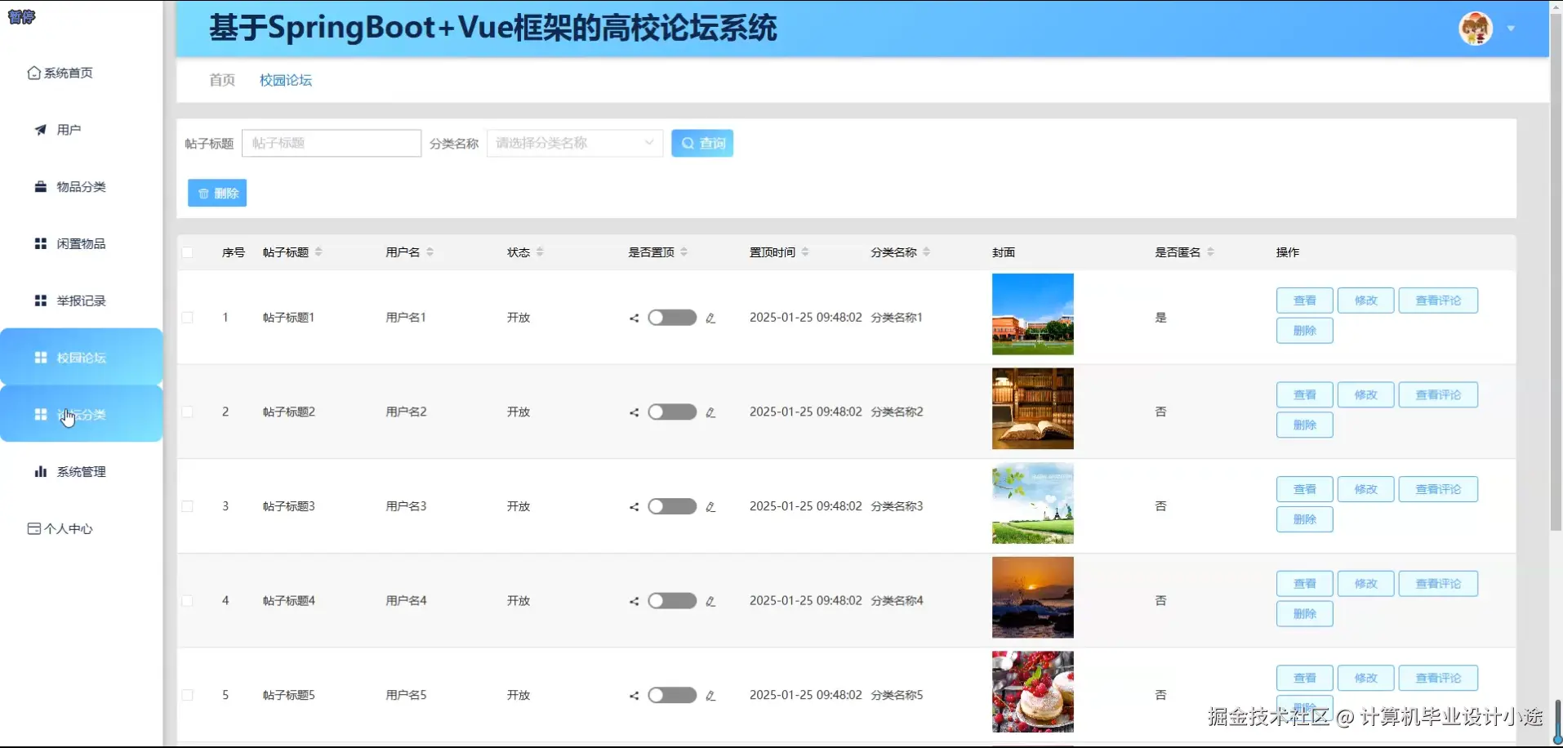
Task: Open 系统管理 via its bar-chart icon
Action: coord(40,471)
